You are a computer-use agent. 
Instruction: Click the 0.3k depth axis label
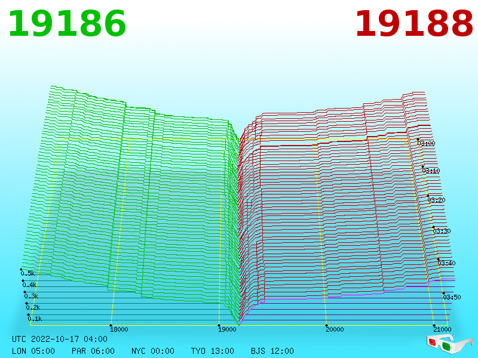tap(32, 296)
